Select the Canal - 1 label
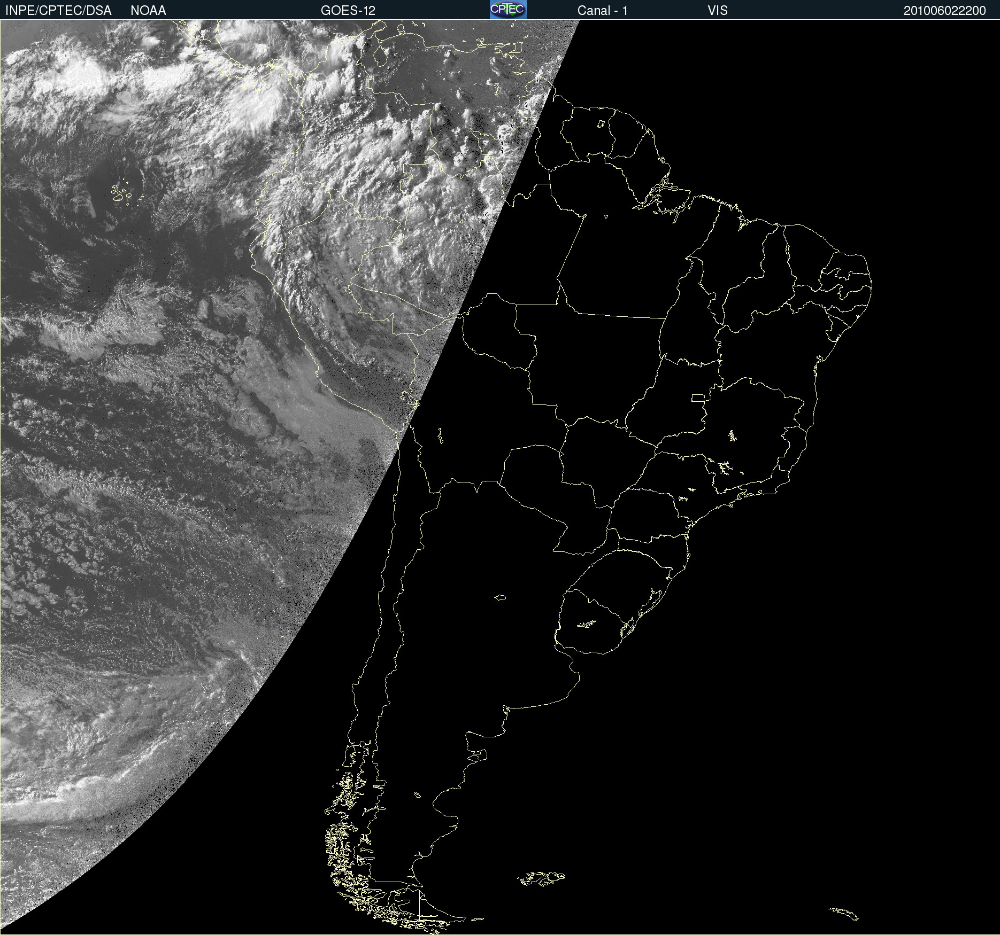This screenshot has height=935, width=1000. (x=603, y=11)
